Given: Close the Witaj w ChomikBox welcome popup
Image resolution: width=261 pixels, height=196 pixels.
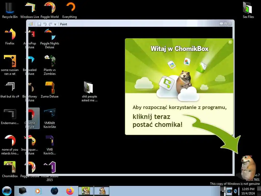Looking at the screenshot, I should (230, 42).
